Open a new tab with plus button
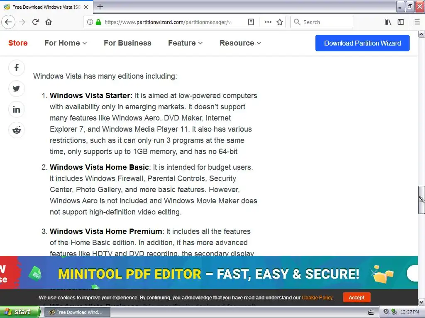 pyautogui.click(x=100, y=7)
